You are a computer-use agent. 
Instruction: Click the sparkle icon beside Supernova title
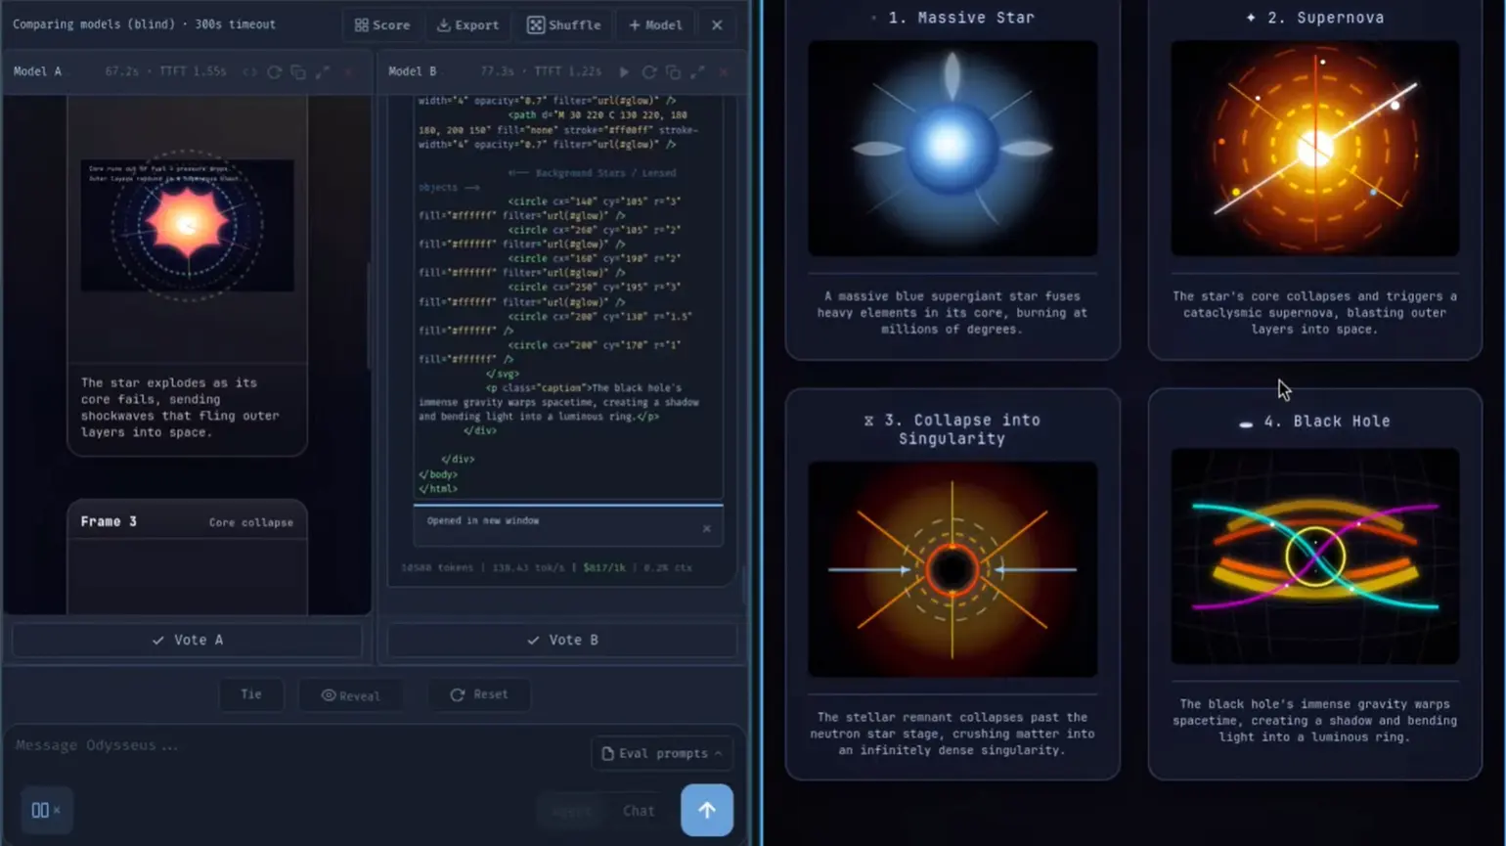1251,18
